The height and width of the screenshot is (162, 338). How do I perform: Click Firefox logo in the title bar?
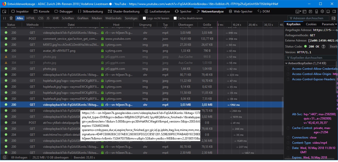(x=4, y=4)
